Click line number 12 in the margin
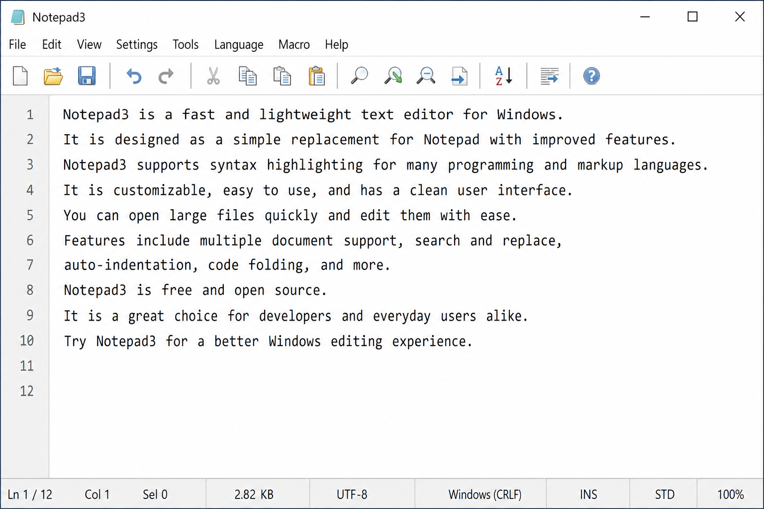This screenshot has height=509, width=764. (x=27, y=391)
